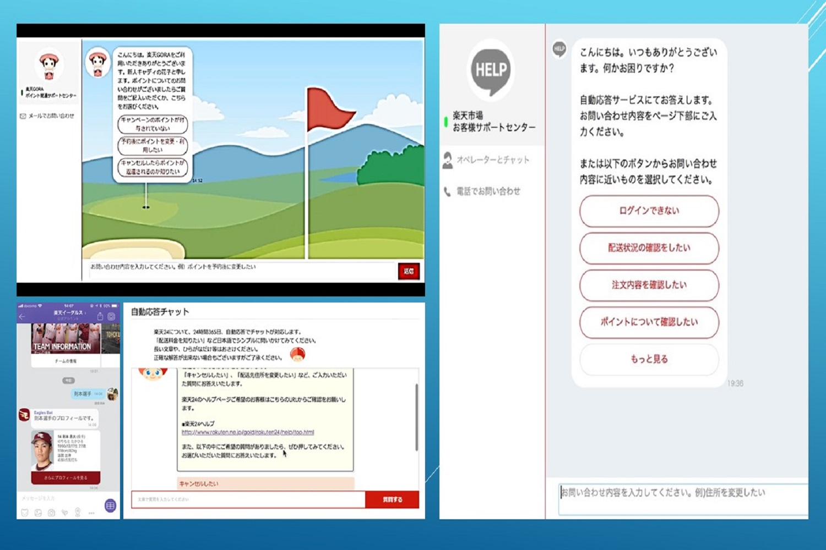Click the small HELP avatar beside the greeting
This screenshot has width=826, height=550.
pos(559,49)
